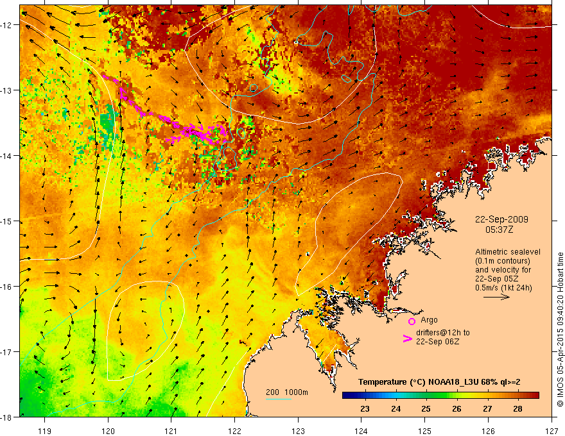565x436 pixels.
Task: Click colorbar tick label 28
Action: (x=517, y=408)
